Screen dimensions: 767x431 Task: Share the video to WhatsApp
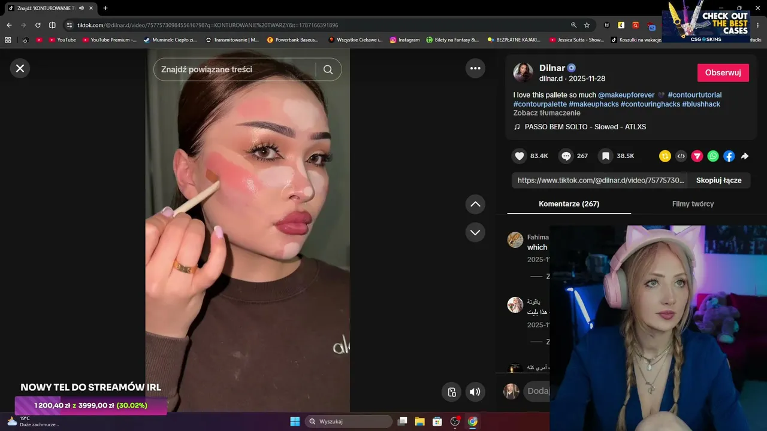click(x=713, y=156)
